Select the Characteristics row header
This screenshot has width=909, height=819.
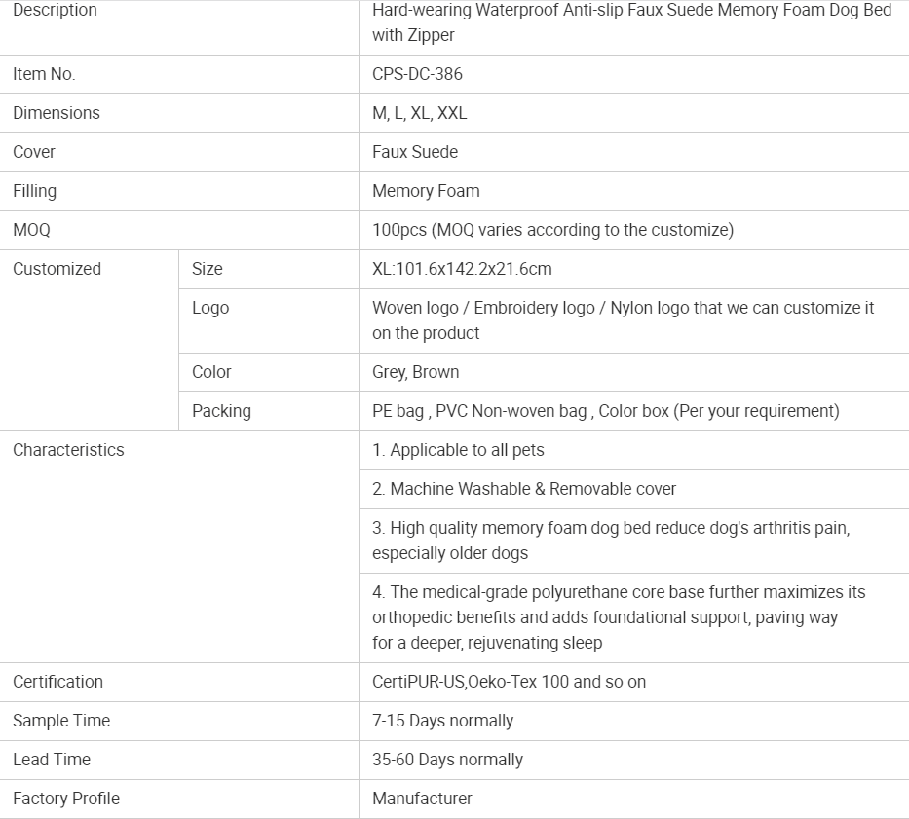click(x=68, y=450)
